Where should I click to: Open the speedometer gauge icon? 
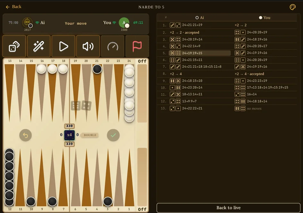pyautogui.click(x=113, y=46)
